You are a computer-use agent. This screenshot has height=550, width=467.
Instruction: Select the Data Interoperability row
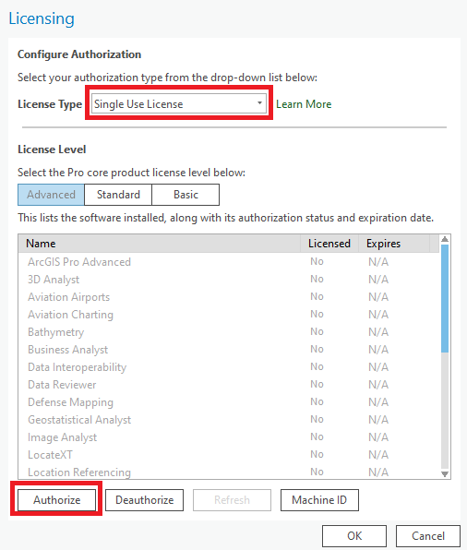[x=229, y=367]
